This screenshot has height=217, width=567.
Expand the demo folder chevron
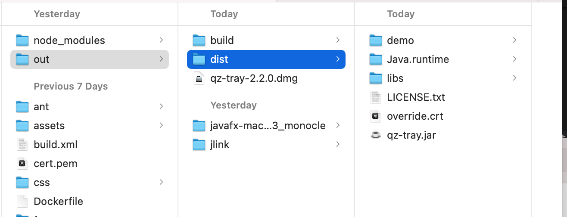514,40
